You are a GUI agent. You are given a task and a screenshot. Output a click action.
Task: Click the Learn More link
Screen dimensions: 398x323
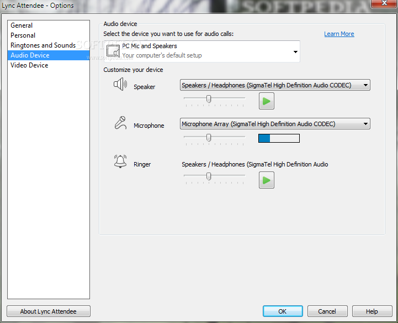click(339, 34)
